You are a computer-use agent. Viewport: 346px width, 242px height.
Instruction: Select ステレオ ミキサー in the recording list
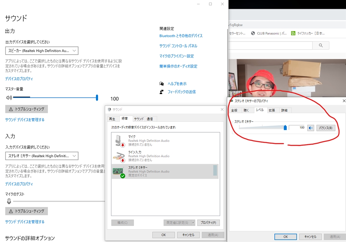[165, 171]
